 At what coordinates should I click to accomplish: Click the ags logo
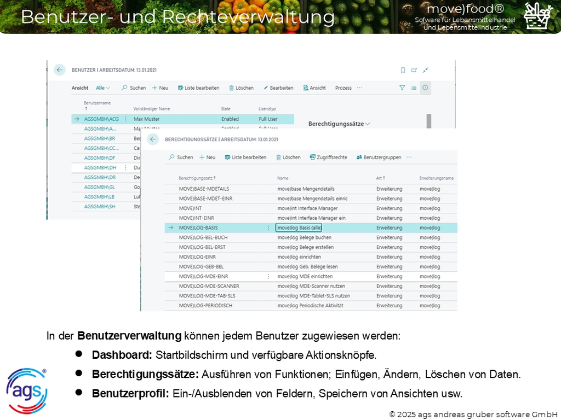[x=26, y=390]
